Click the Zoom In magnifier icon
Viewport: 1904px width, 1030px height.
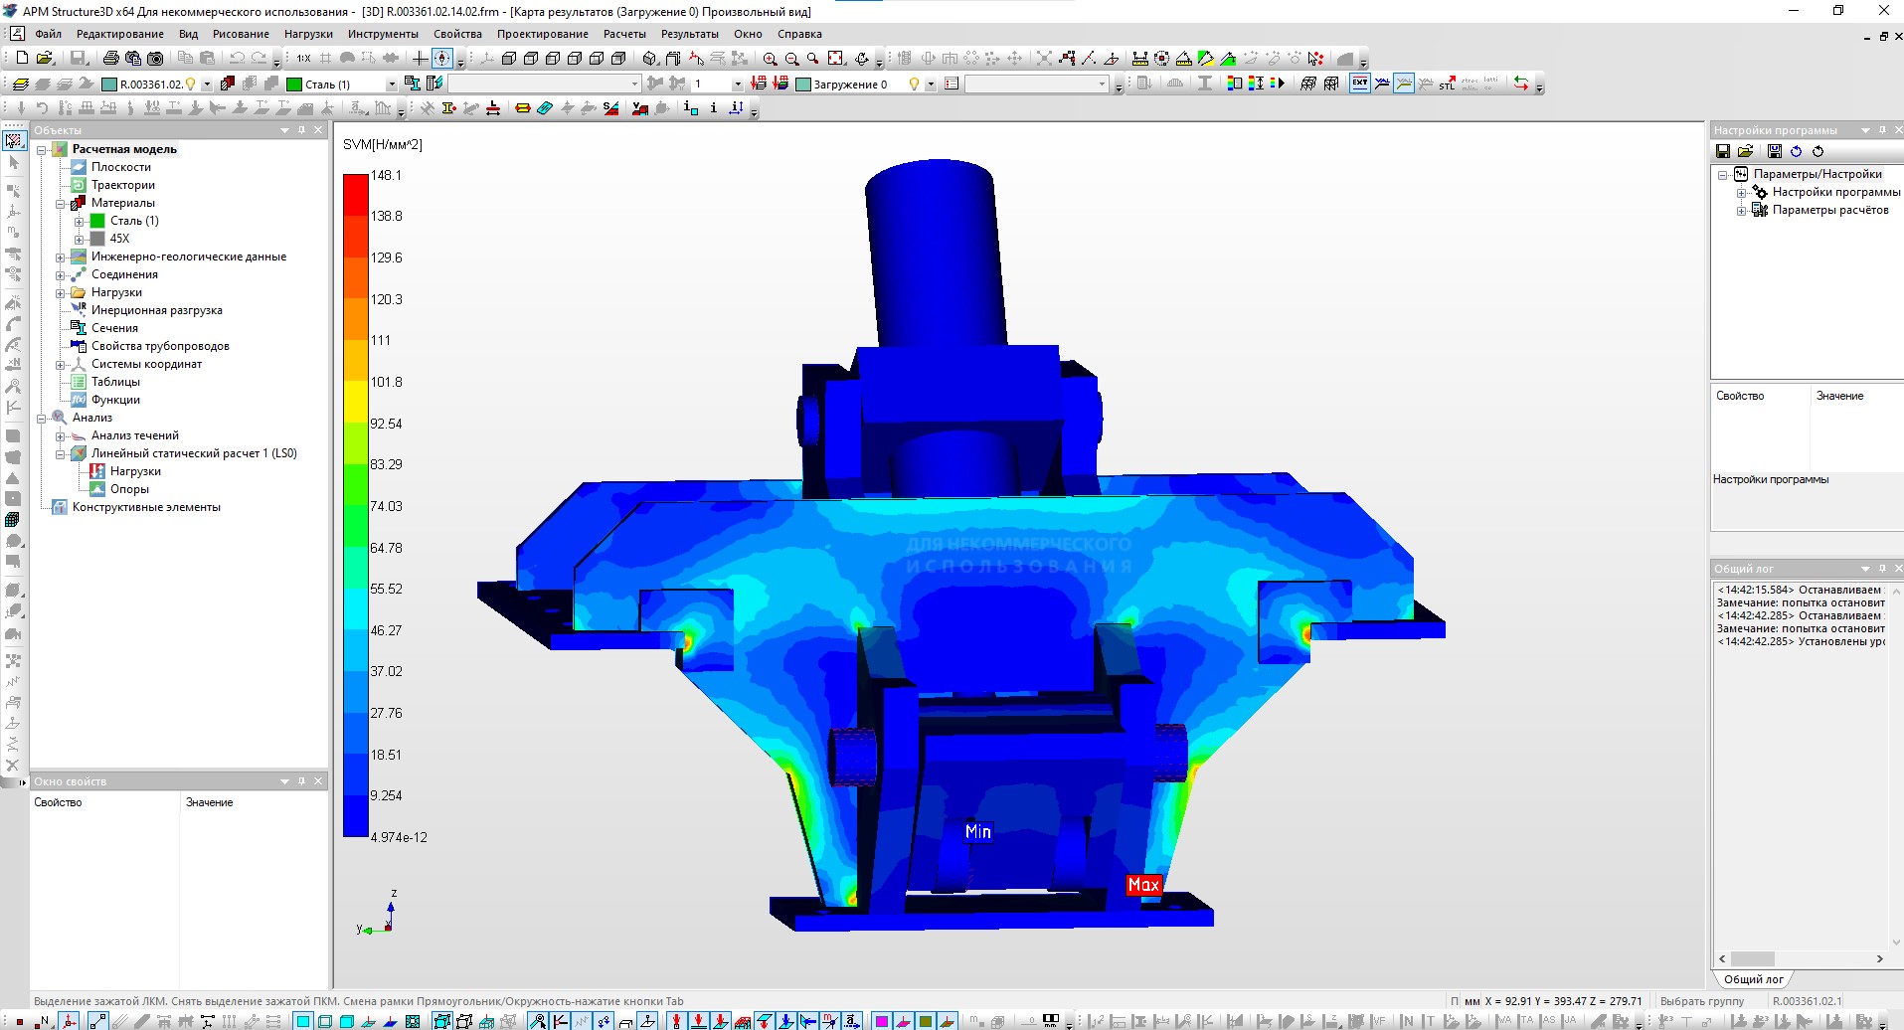pos(770,59)
